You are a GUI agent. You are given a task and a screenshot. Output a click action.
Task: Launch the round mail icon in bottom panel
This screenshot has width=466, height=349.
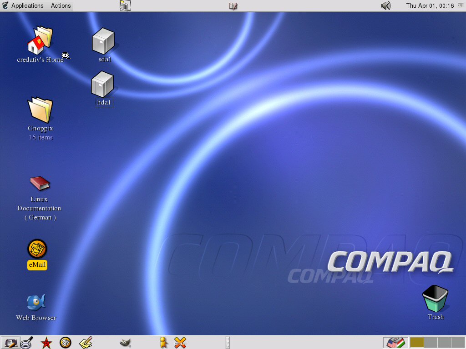click(x=66, y=343)
